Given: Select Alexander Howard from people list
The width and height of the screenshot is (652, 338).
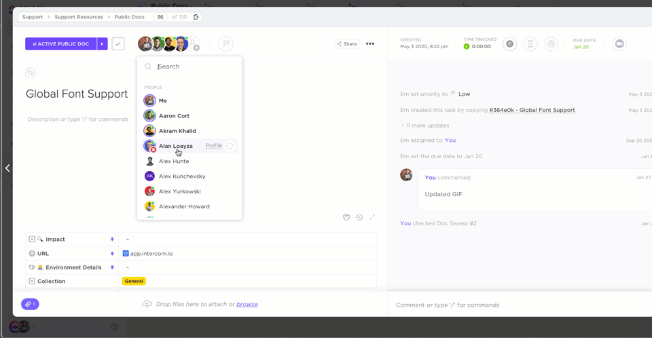Looking at the screenshot, I should 189,206.
